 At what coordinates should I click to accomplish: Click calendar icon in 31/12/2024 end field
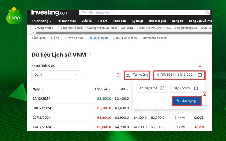tap(196, 88)
